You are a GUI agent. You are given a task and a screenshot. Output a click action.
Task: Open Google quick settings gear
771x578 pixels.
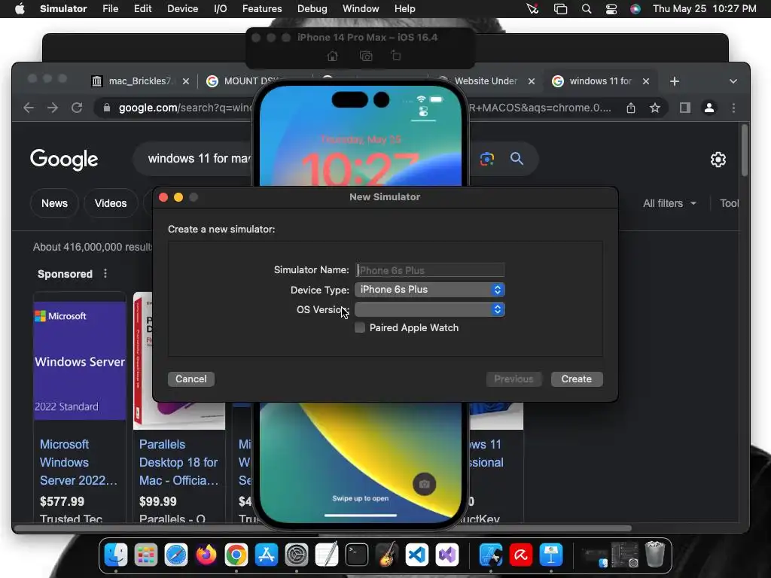(718, 160)
